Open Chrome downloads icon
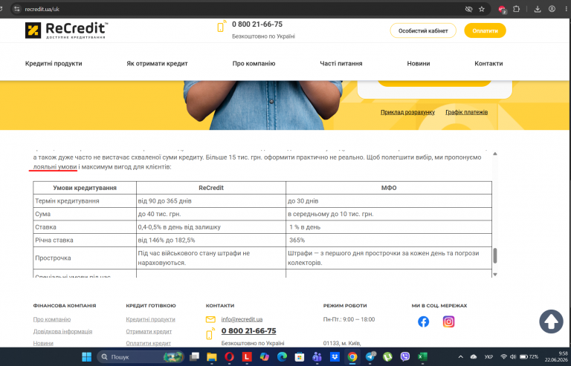 point(538,9)
